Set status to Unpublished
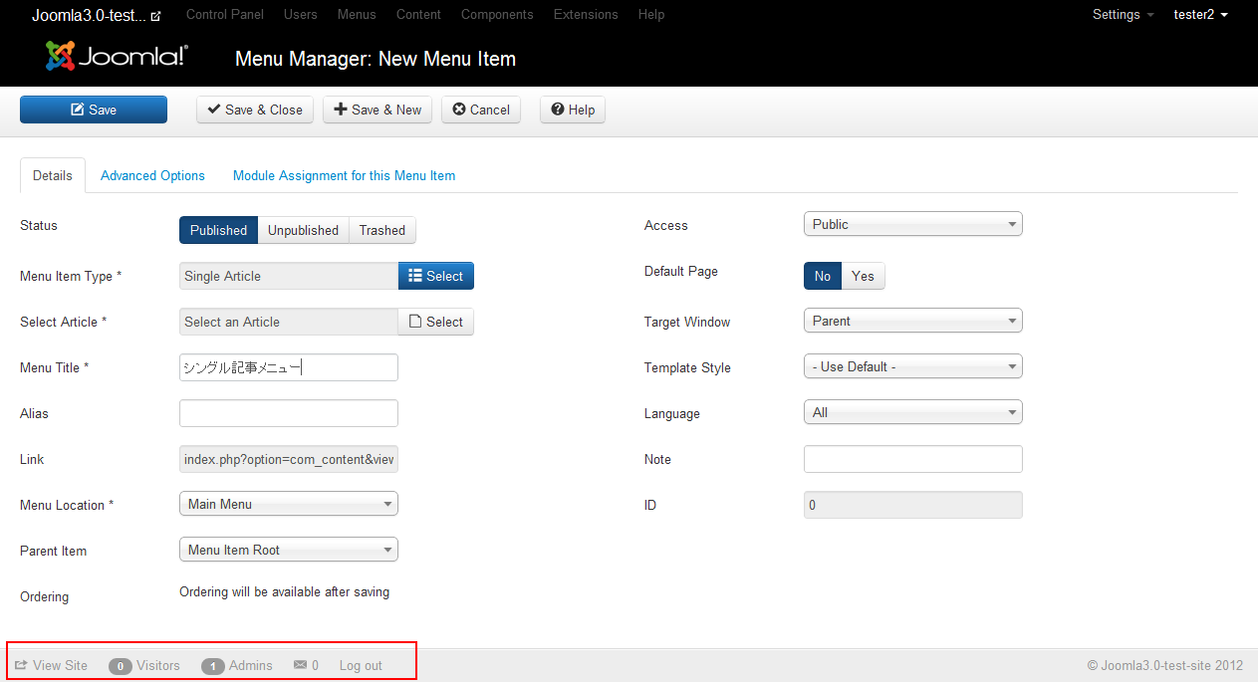The image size is (1258, 682). coord(303,230)
